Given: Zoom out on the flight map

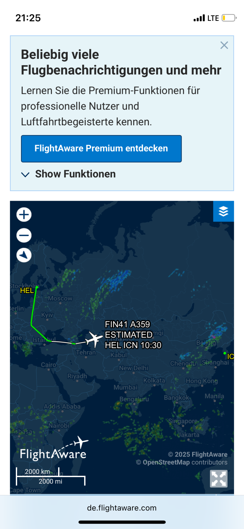Looking at the screenshot, I should (24, 235).
